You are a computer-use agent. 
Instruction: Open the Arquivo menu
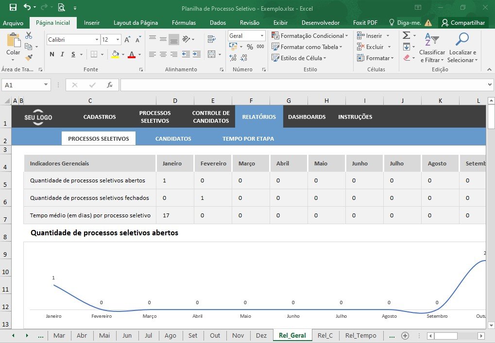(13, 23)
